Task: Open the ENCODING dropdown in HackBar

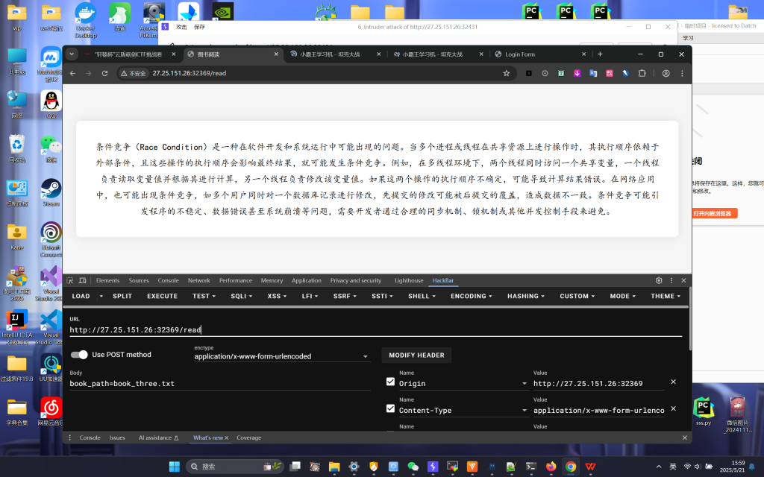Action: [472, 296]
